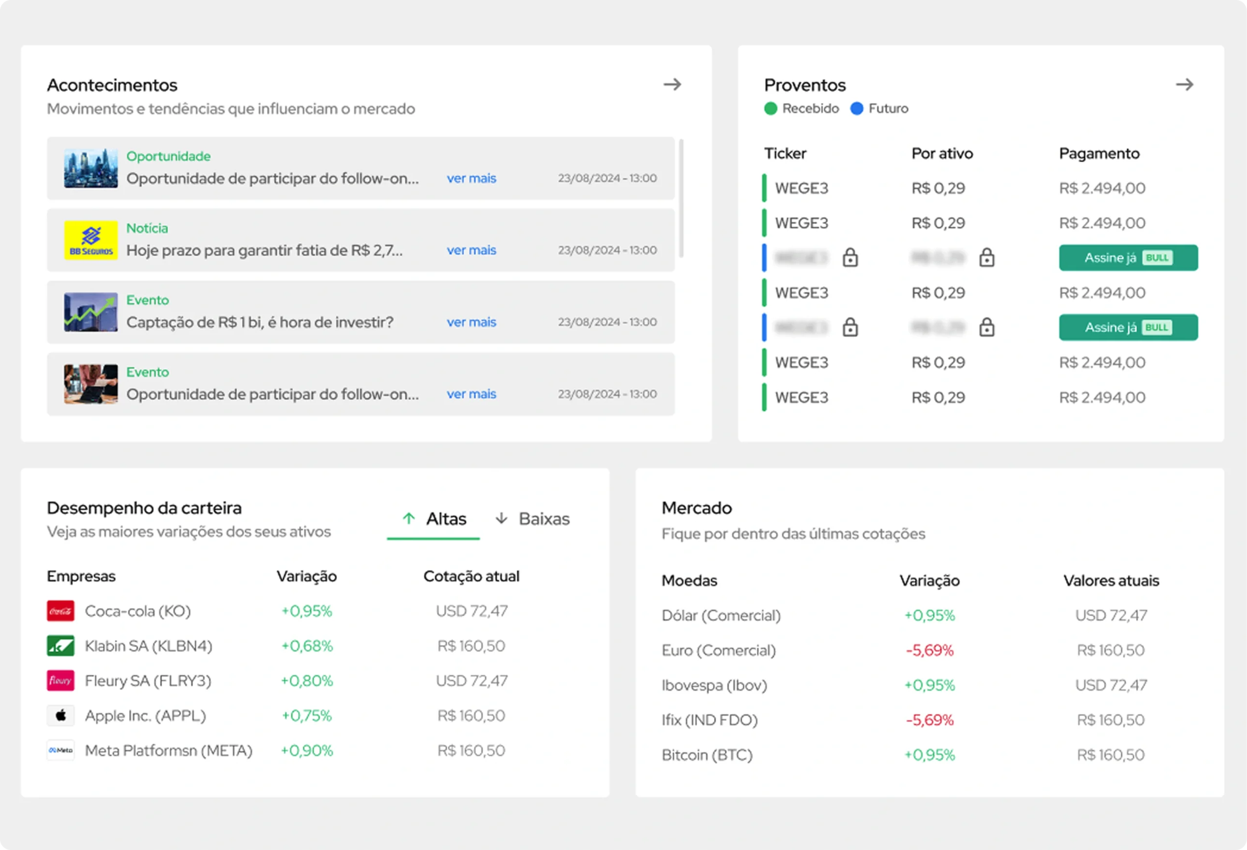The width and height of the screenshot is (1247, 850).
Task: Click the Apple logo next to APPL
Action: pyautogui.click(x=60, y=715)
